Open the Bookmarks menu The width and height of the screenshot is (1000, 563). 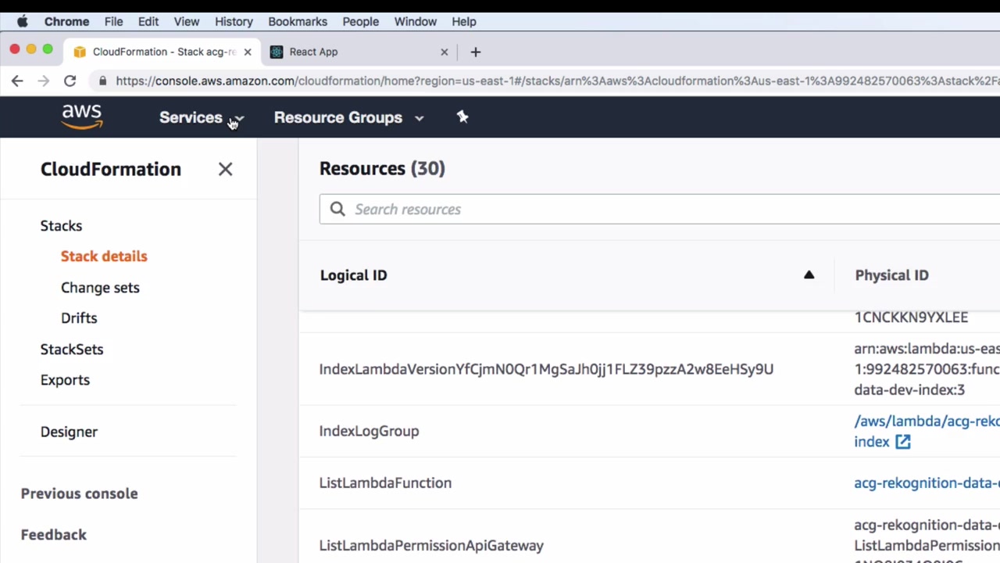tap(298, 22)
